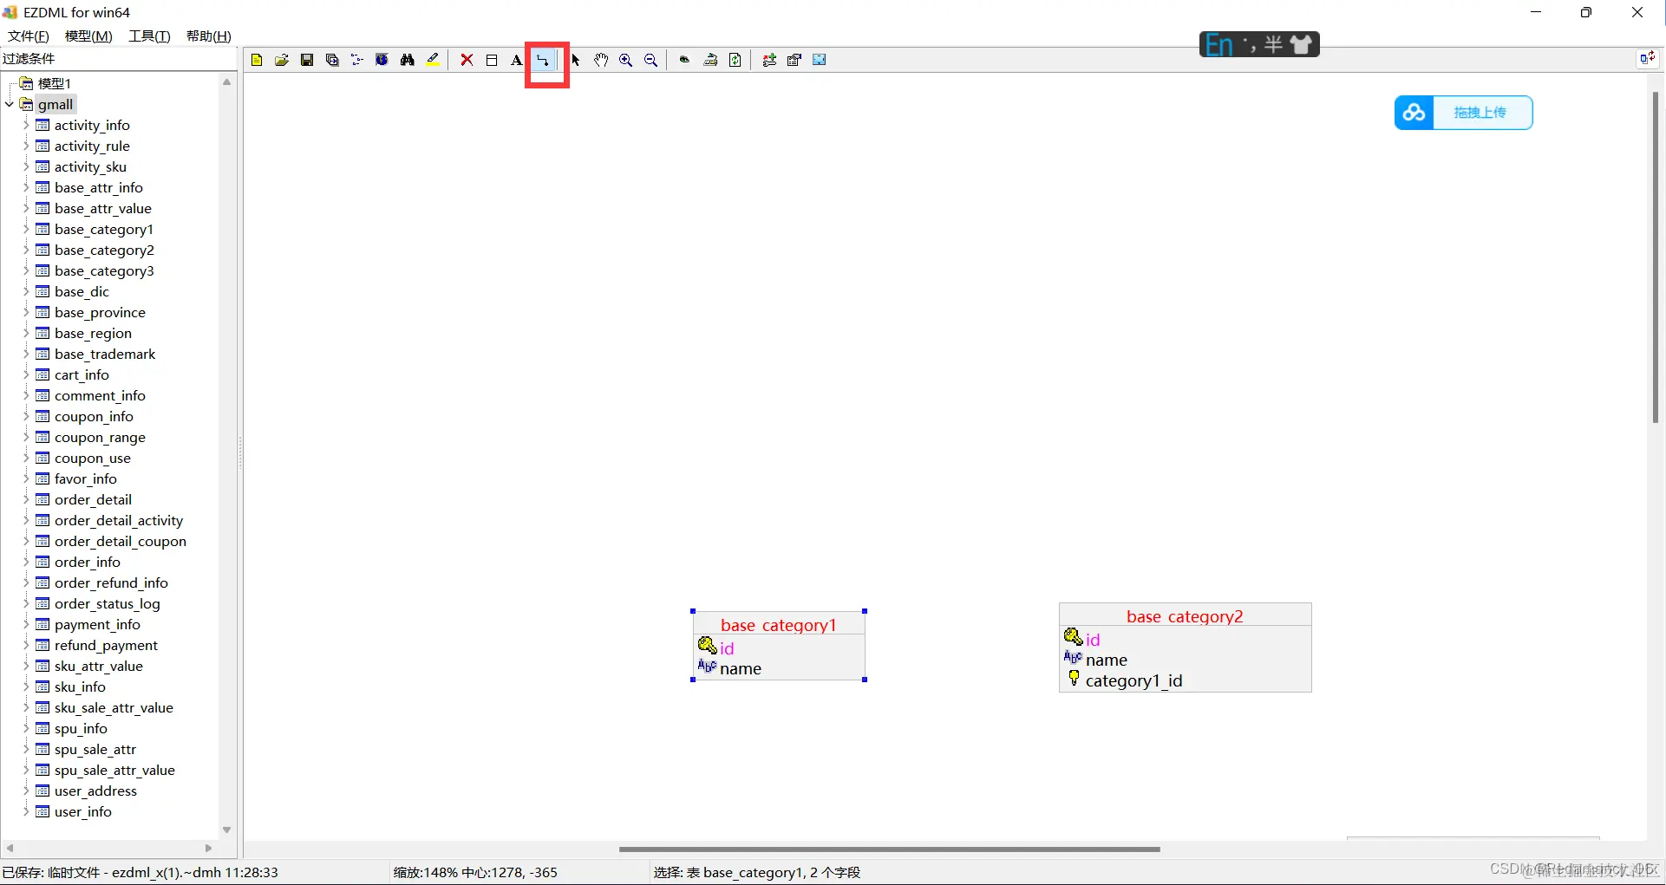Click the base_category2 table title on canvas
The width and height of the screenshot is (1666, 885).
(x=1185, y=616)
